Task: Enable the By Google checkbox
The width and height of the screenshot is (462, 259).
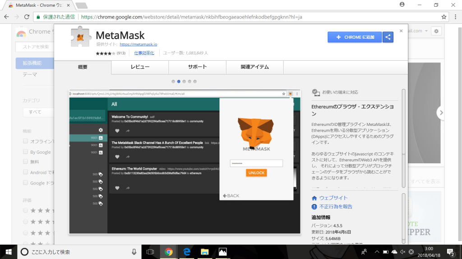Action: tap(25, 152)
